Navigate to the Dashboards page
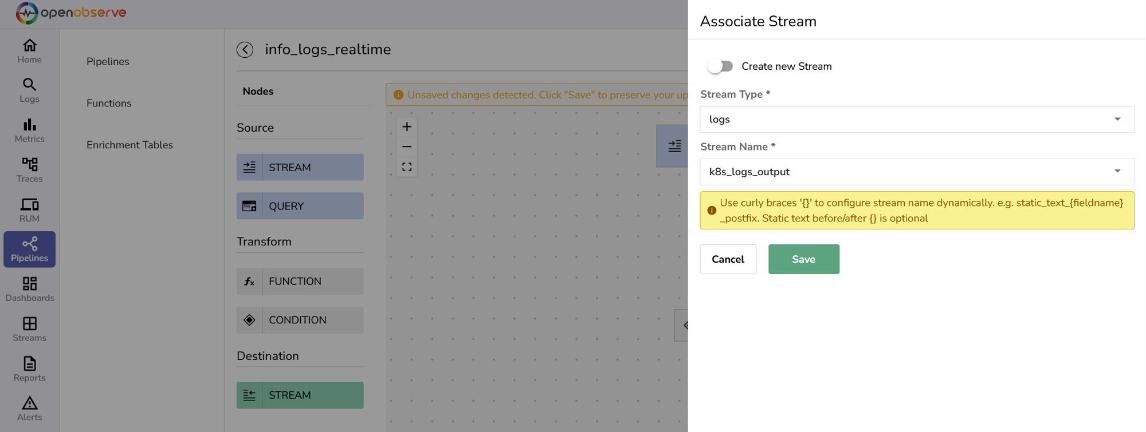The height and width of the screenshot is (432, 1146). (x=29, y=290)
